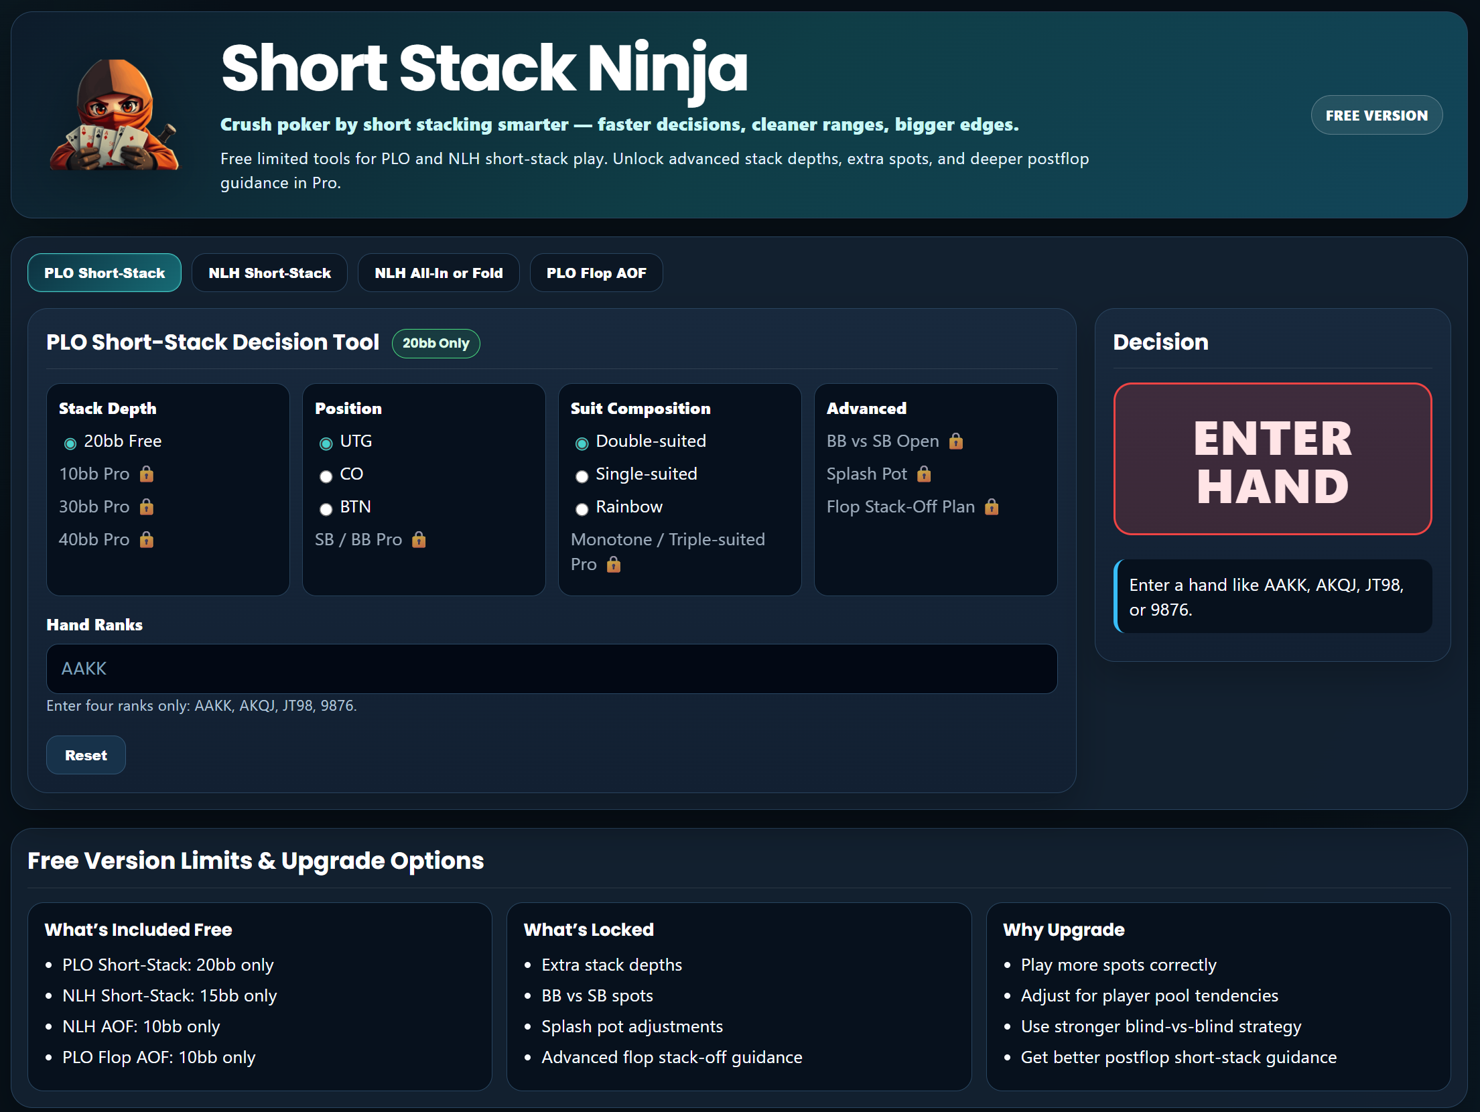The height and width of the screenshot is (1112, 1480).
Task: Click the lock icon beside 30bb Pro
Action: pyautogui.click(x=147, y=507)
